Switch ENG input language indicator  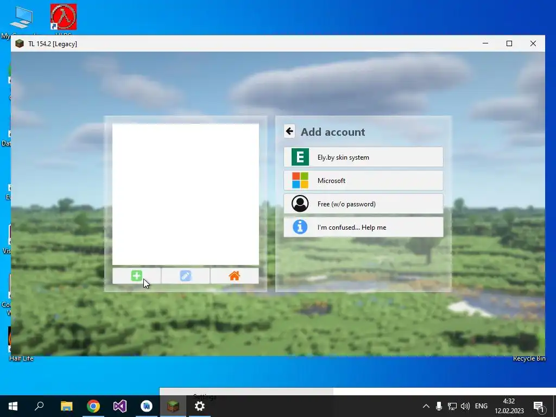[481, 406]
